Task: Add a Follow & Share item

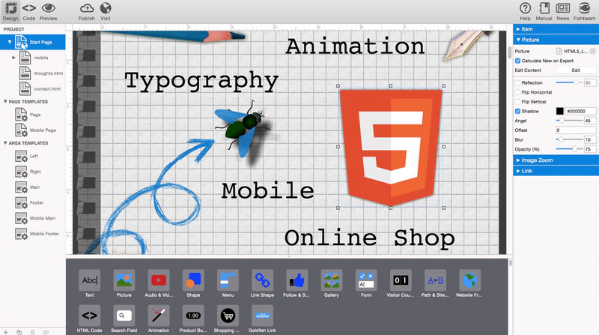Action: 297,284
